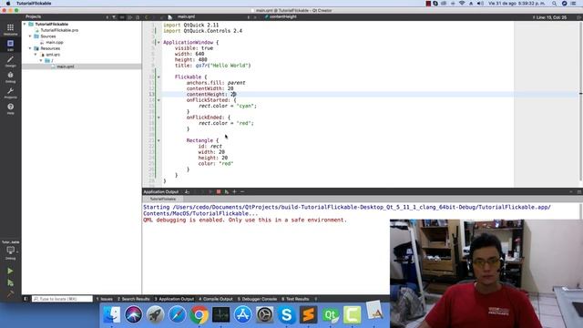Open TutorialFlickable.pro in project tree
The height and width of the screenshot is (328, 583).
click(59, 30)
